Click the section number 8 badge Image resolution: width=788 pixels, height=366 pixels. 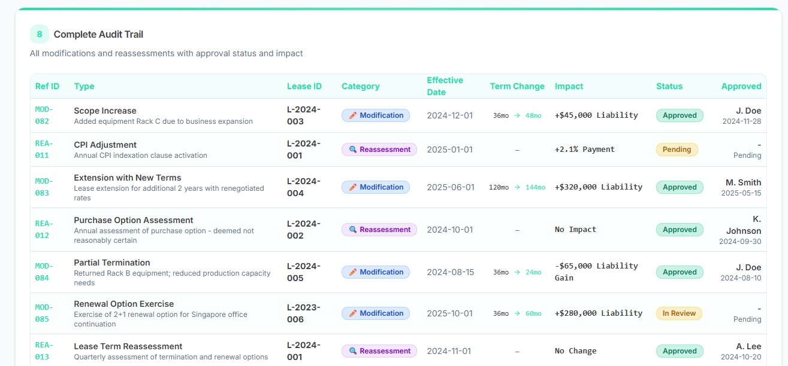40,34
